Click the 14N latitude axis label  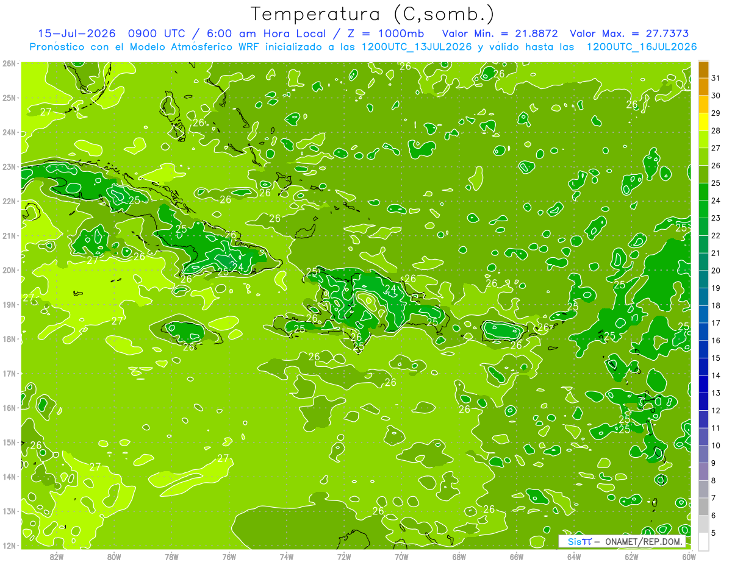click(9, 477)
